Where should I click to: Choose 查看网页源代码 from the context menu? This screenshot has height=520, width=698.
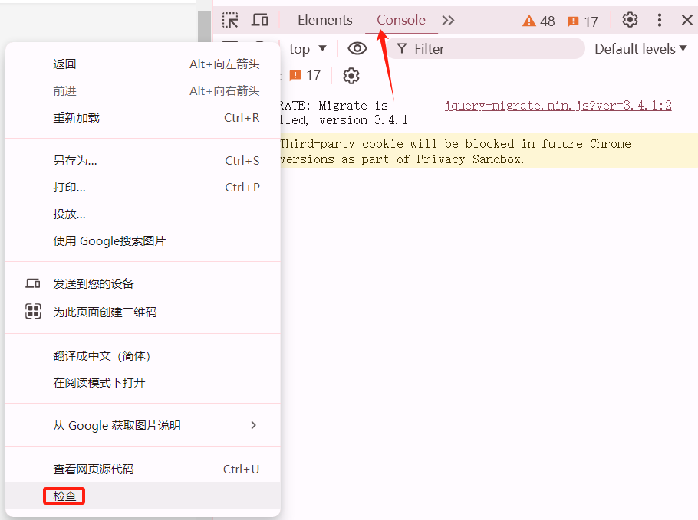click(93, 469)
